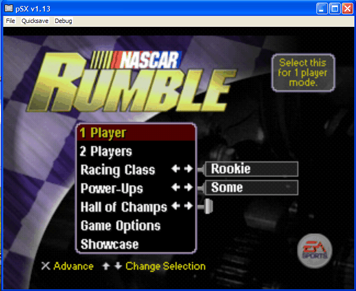The height and width of the screenshot is (291, 356).
Task: Open the Showcase menu entry
Action: click(110, 244)
